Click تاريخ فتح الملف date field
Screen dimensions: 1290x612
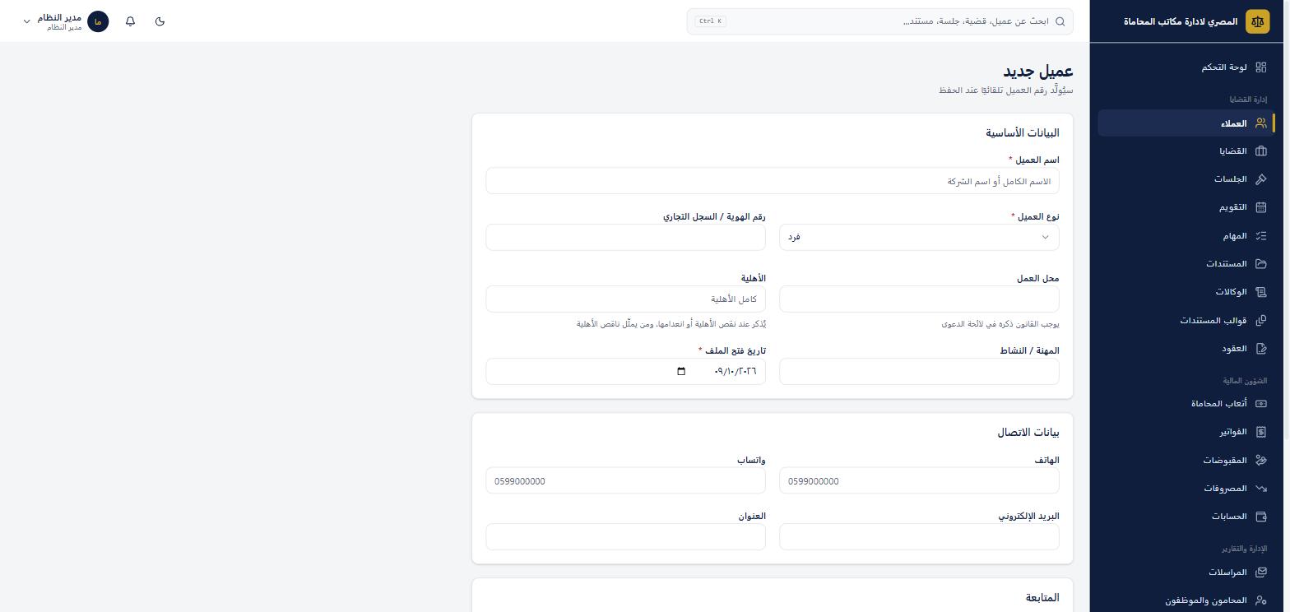pos(625,372)
